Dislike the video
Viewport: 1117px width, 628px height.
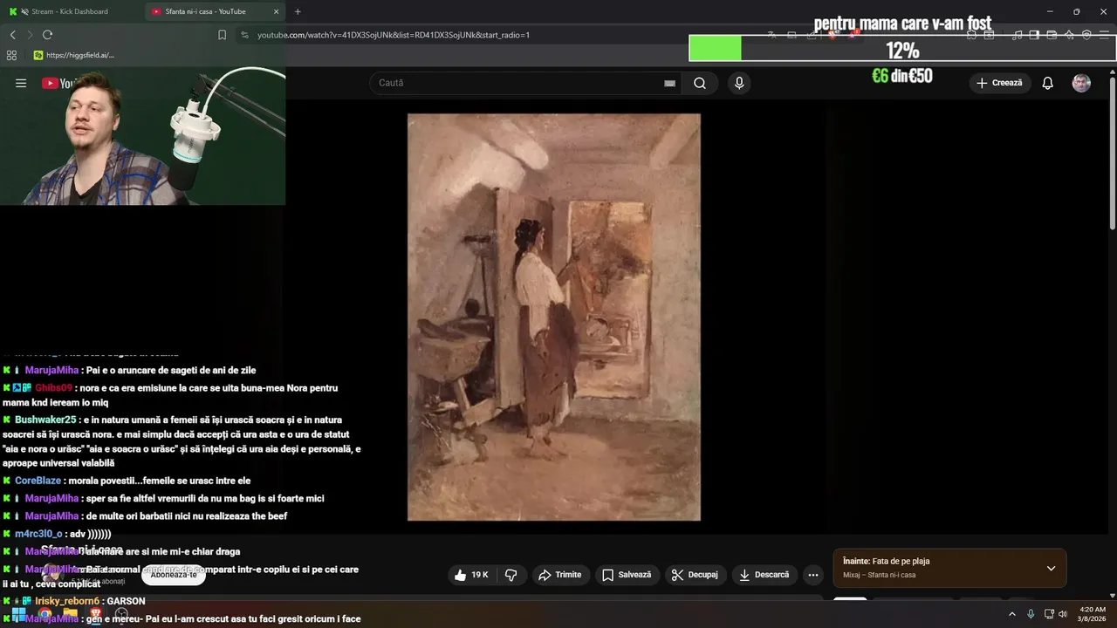[511, 575]
